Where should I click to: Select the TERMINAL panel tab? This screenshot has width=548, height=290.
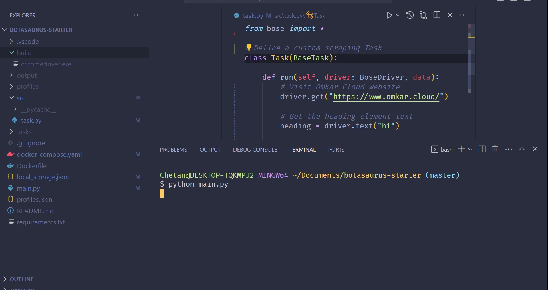(302, 150)
